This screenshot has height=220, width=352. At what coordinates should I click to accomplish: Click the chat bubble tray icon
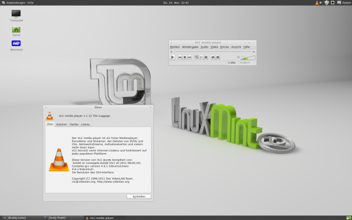tap(339, 3)
